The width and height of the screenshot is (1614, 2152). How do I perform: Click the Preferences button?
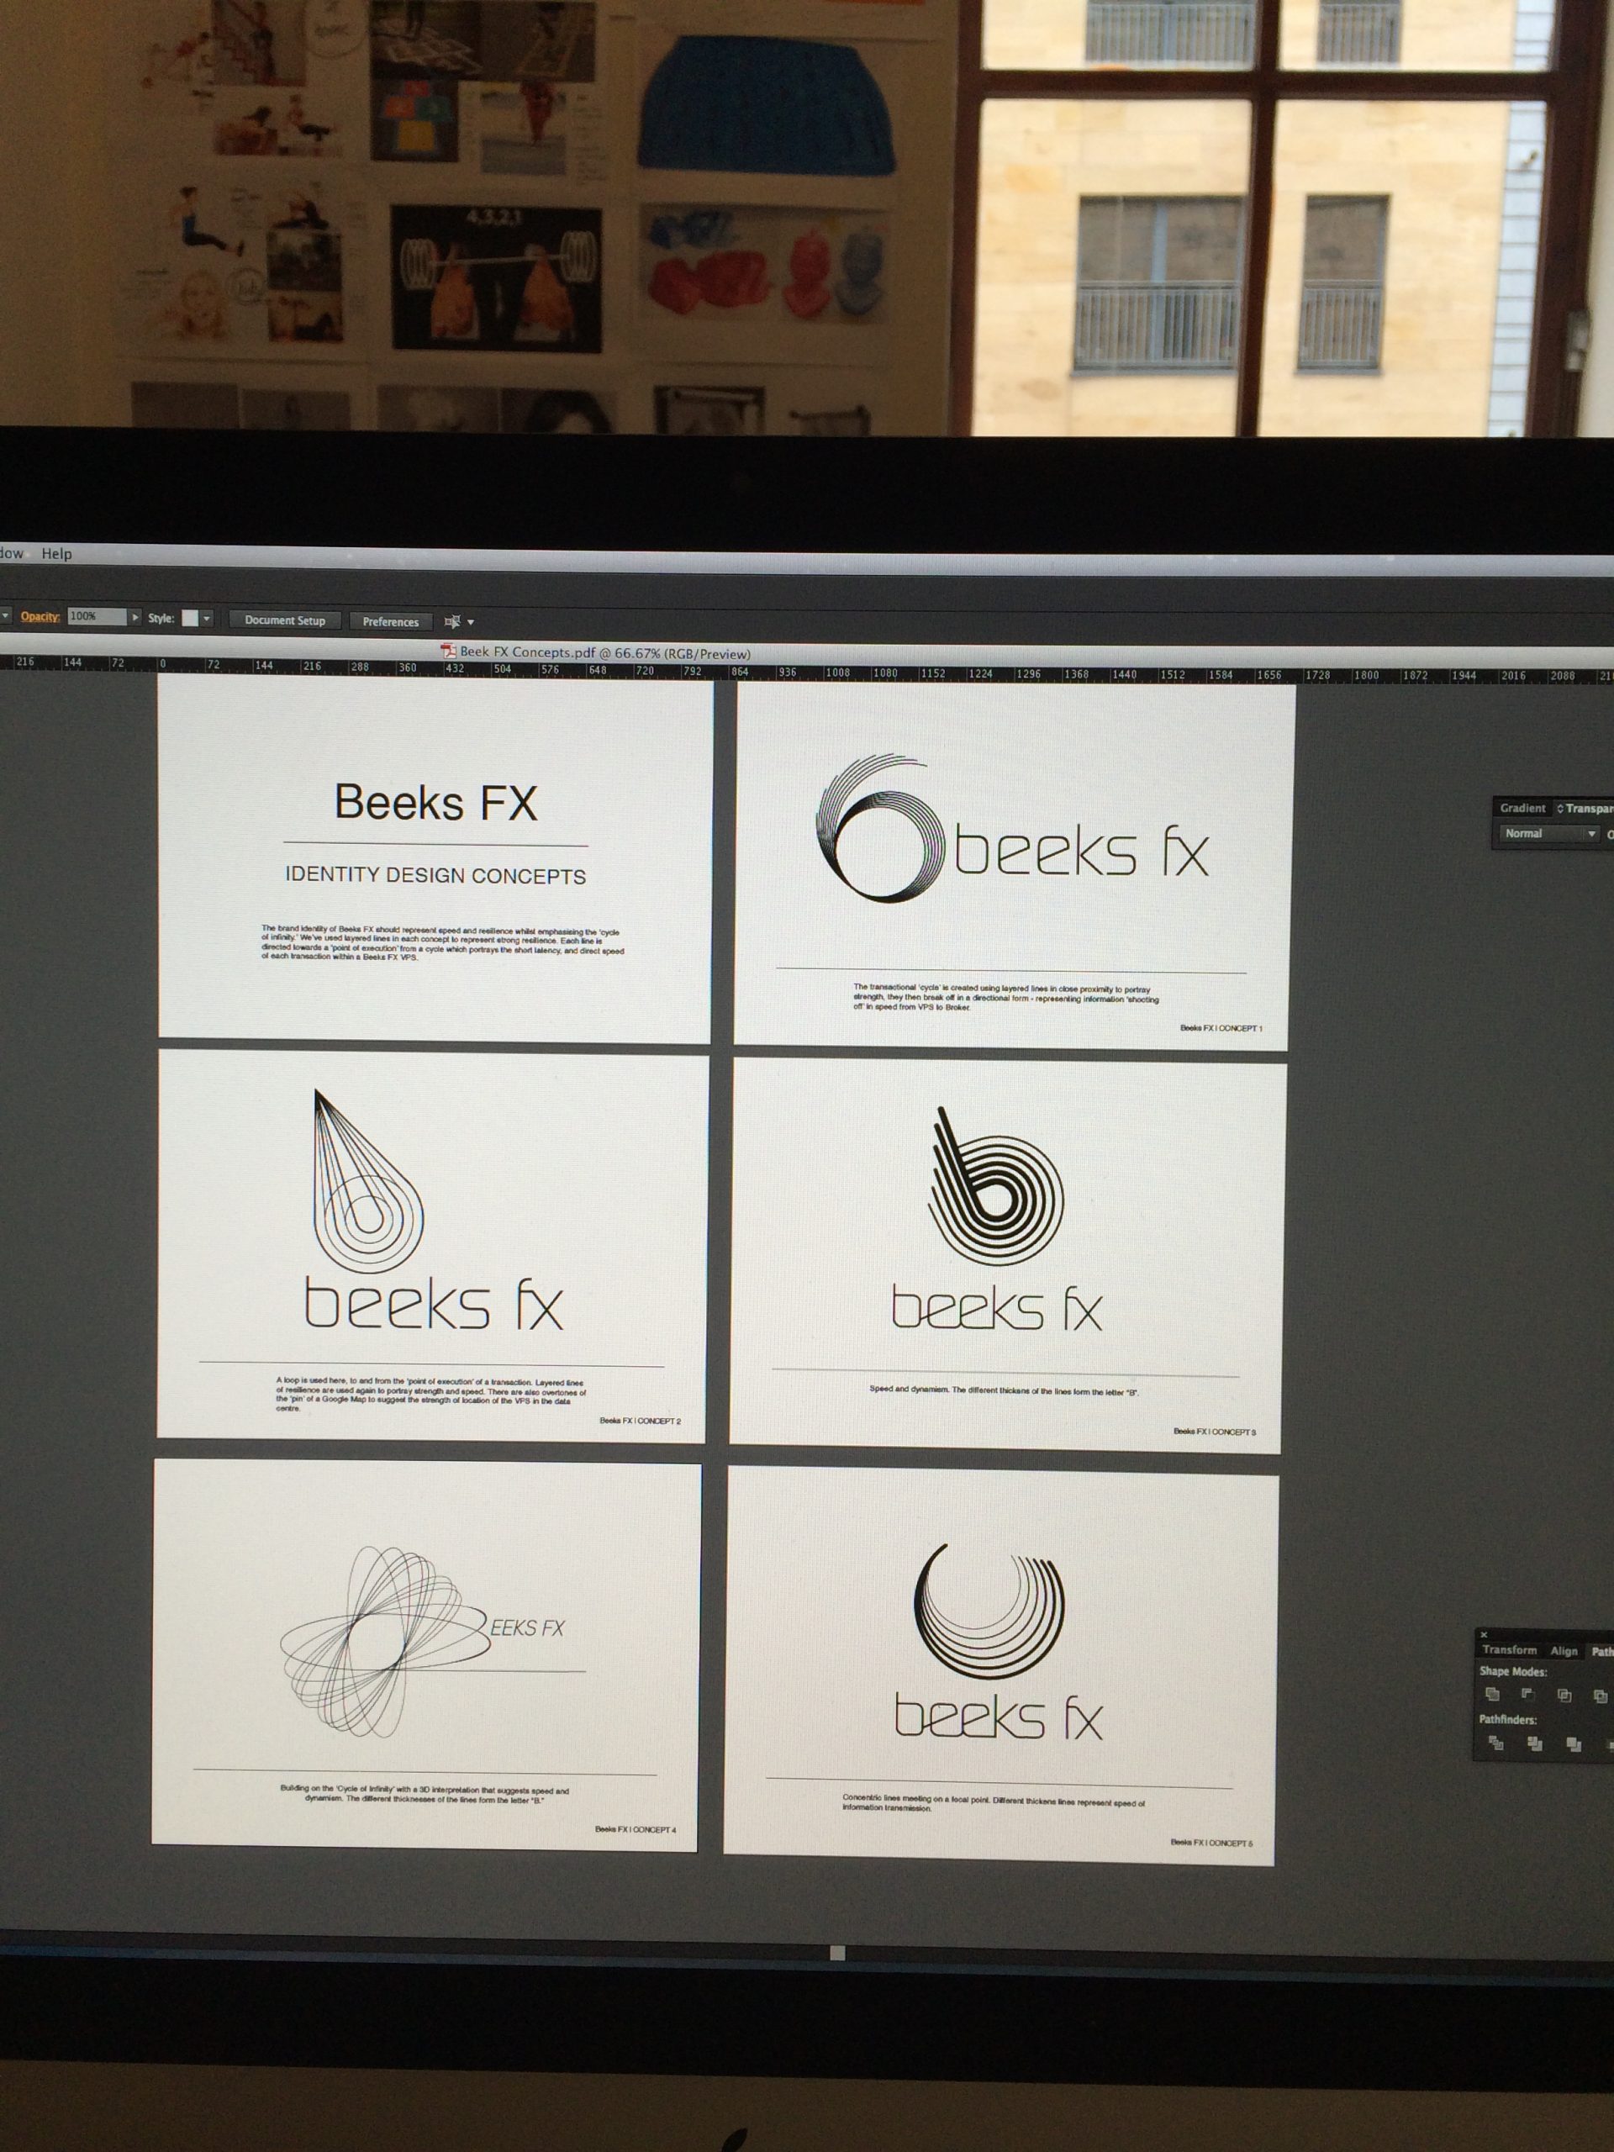[390, 622]
